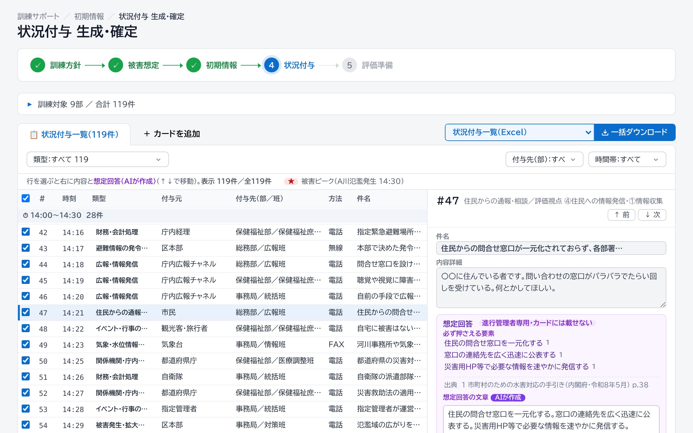Screen dimensions: 693x433
Task: Click the ↑ 前 previous card button
Action: (x=622, y=215)
